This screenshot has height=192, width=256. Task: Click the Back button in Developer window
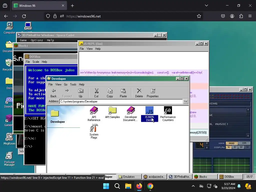53,93
